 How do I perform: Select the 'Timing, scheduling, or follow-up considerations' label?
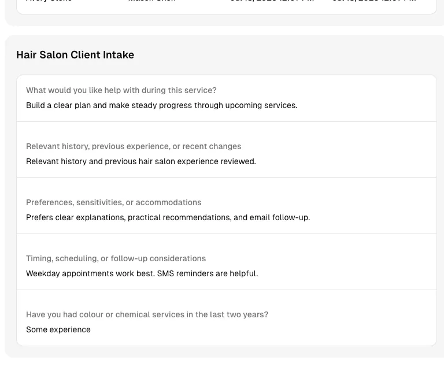(x=116, y=258)
